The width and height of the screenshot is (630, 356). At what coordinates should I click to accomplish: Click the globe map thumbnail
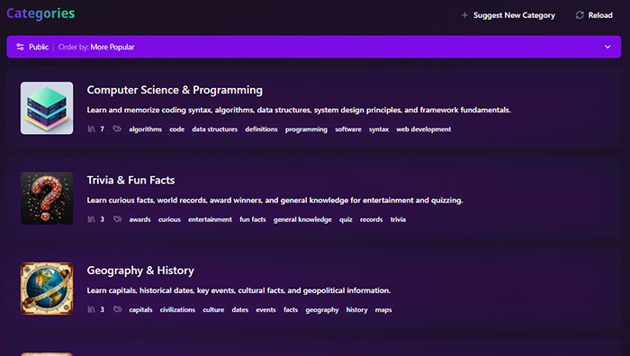47,289
